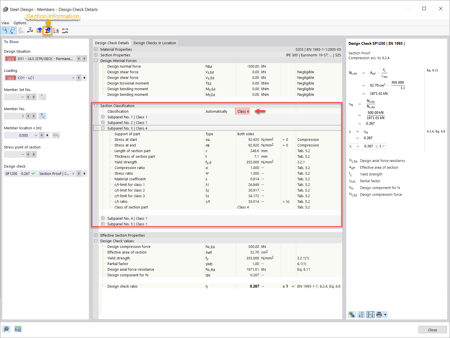Viewport: 450px width, 338px height.
Task: Open the Design check SP1200 dropdown
Action: (x=73, y=174)
